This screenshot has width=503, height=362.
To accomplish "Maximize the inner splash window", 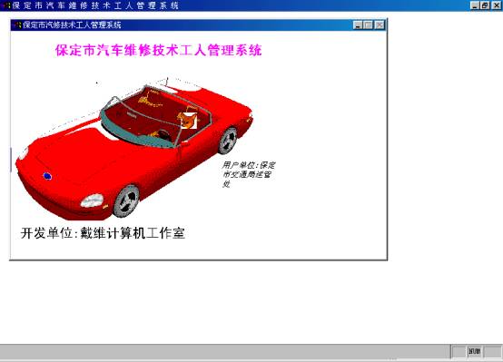I will tap(369, 25).
